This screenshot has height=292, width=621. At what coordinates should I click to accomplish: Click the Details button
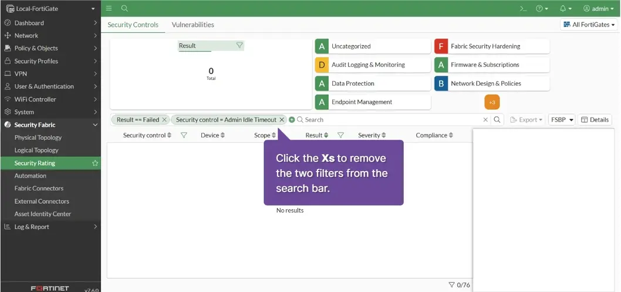595,120
